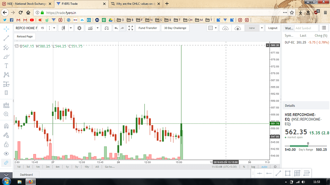
Task: Click the undo arrow icon
Action: (116, 28)
